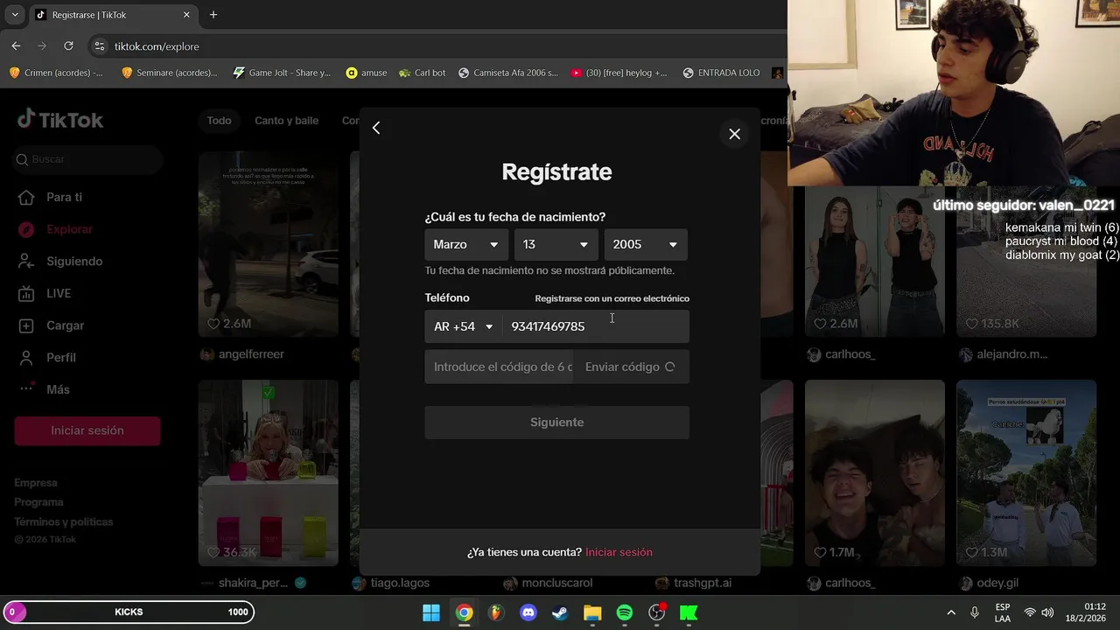This screenshot has width=1120, height=630.
Task: Click the Siguiente button
Action: (x=556, y=423)
